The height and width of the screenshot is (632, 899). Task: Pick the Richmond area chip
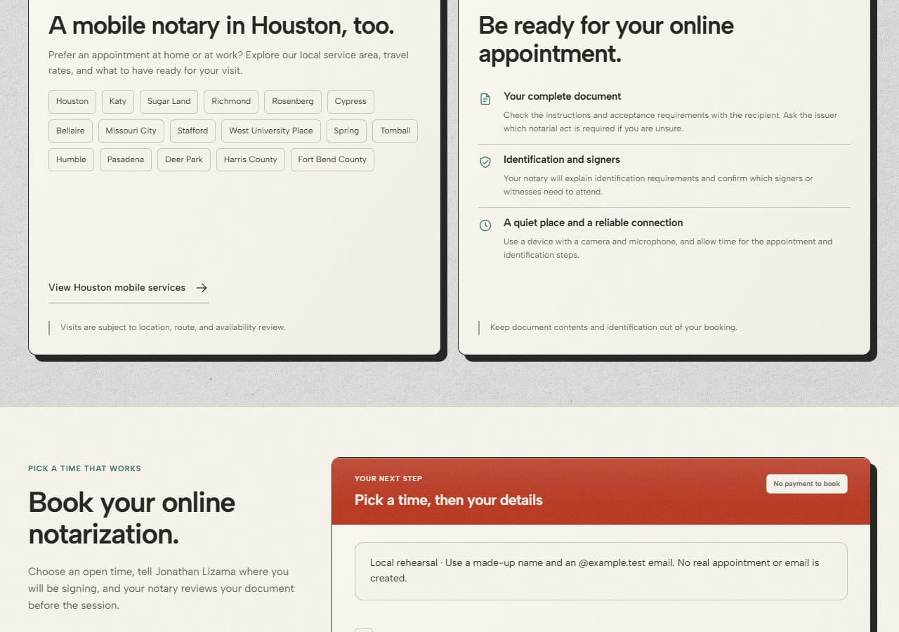pos(231,101)
